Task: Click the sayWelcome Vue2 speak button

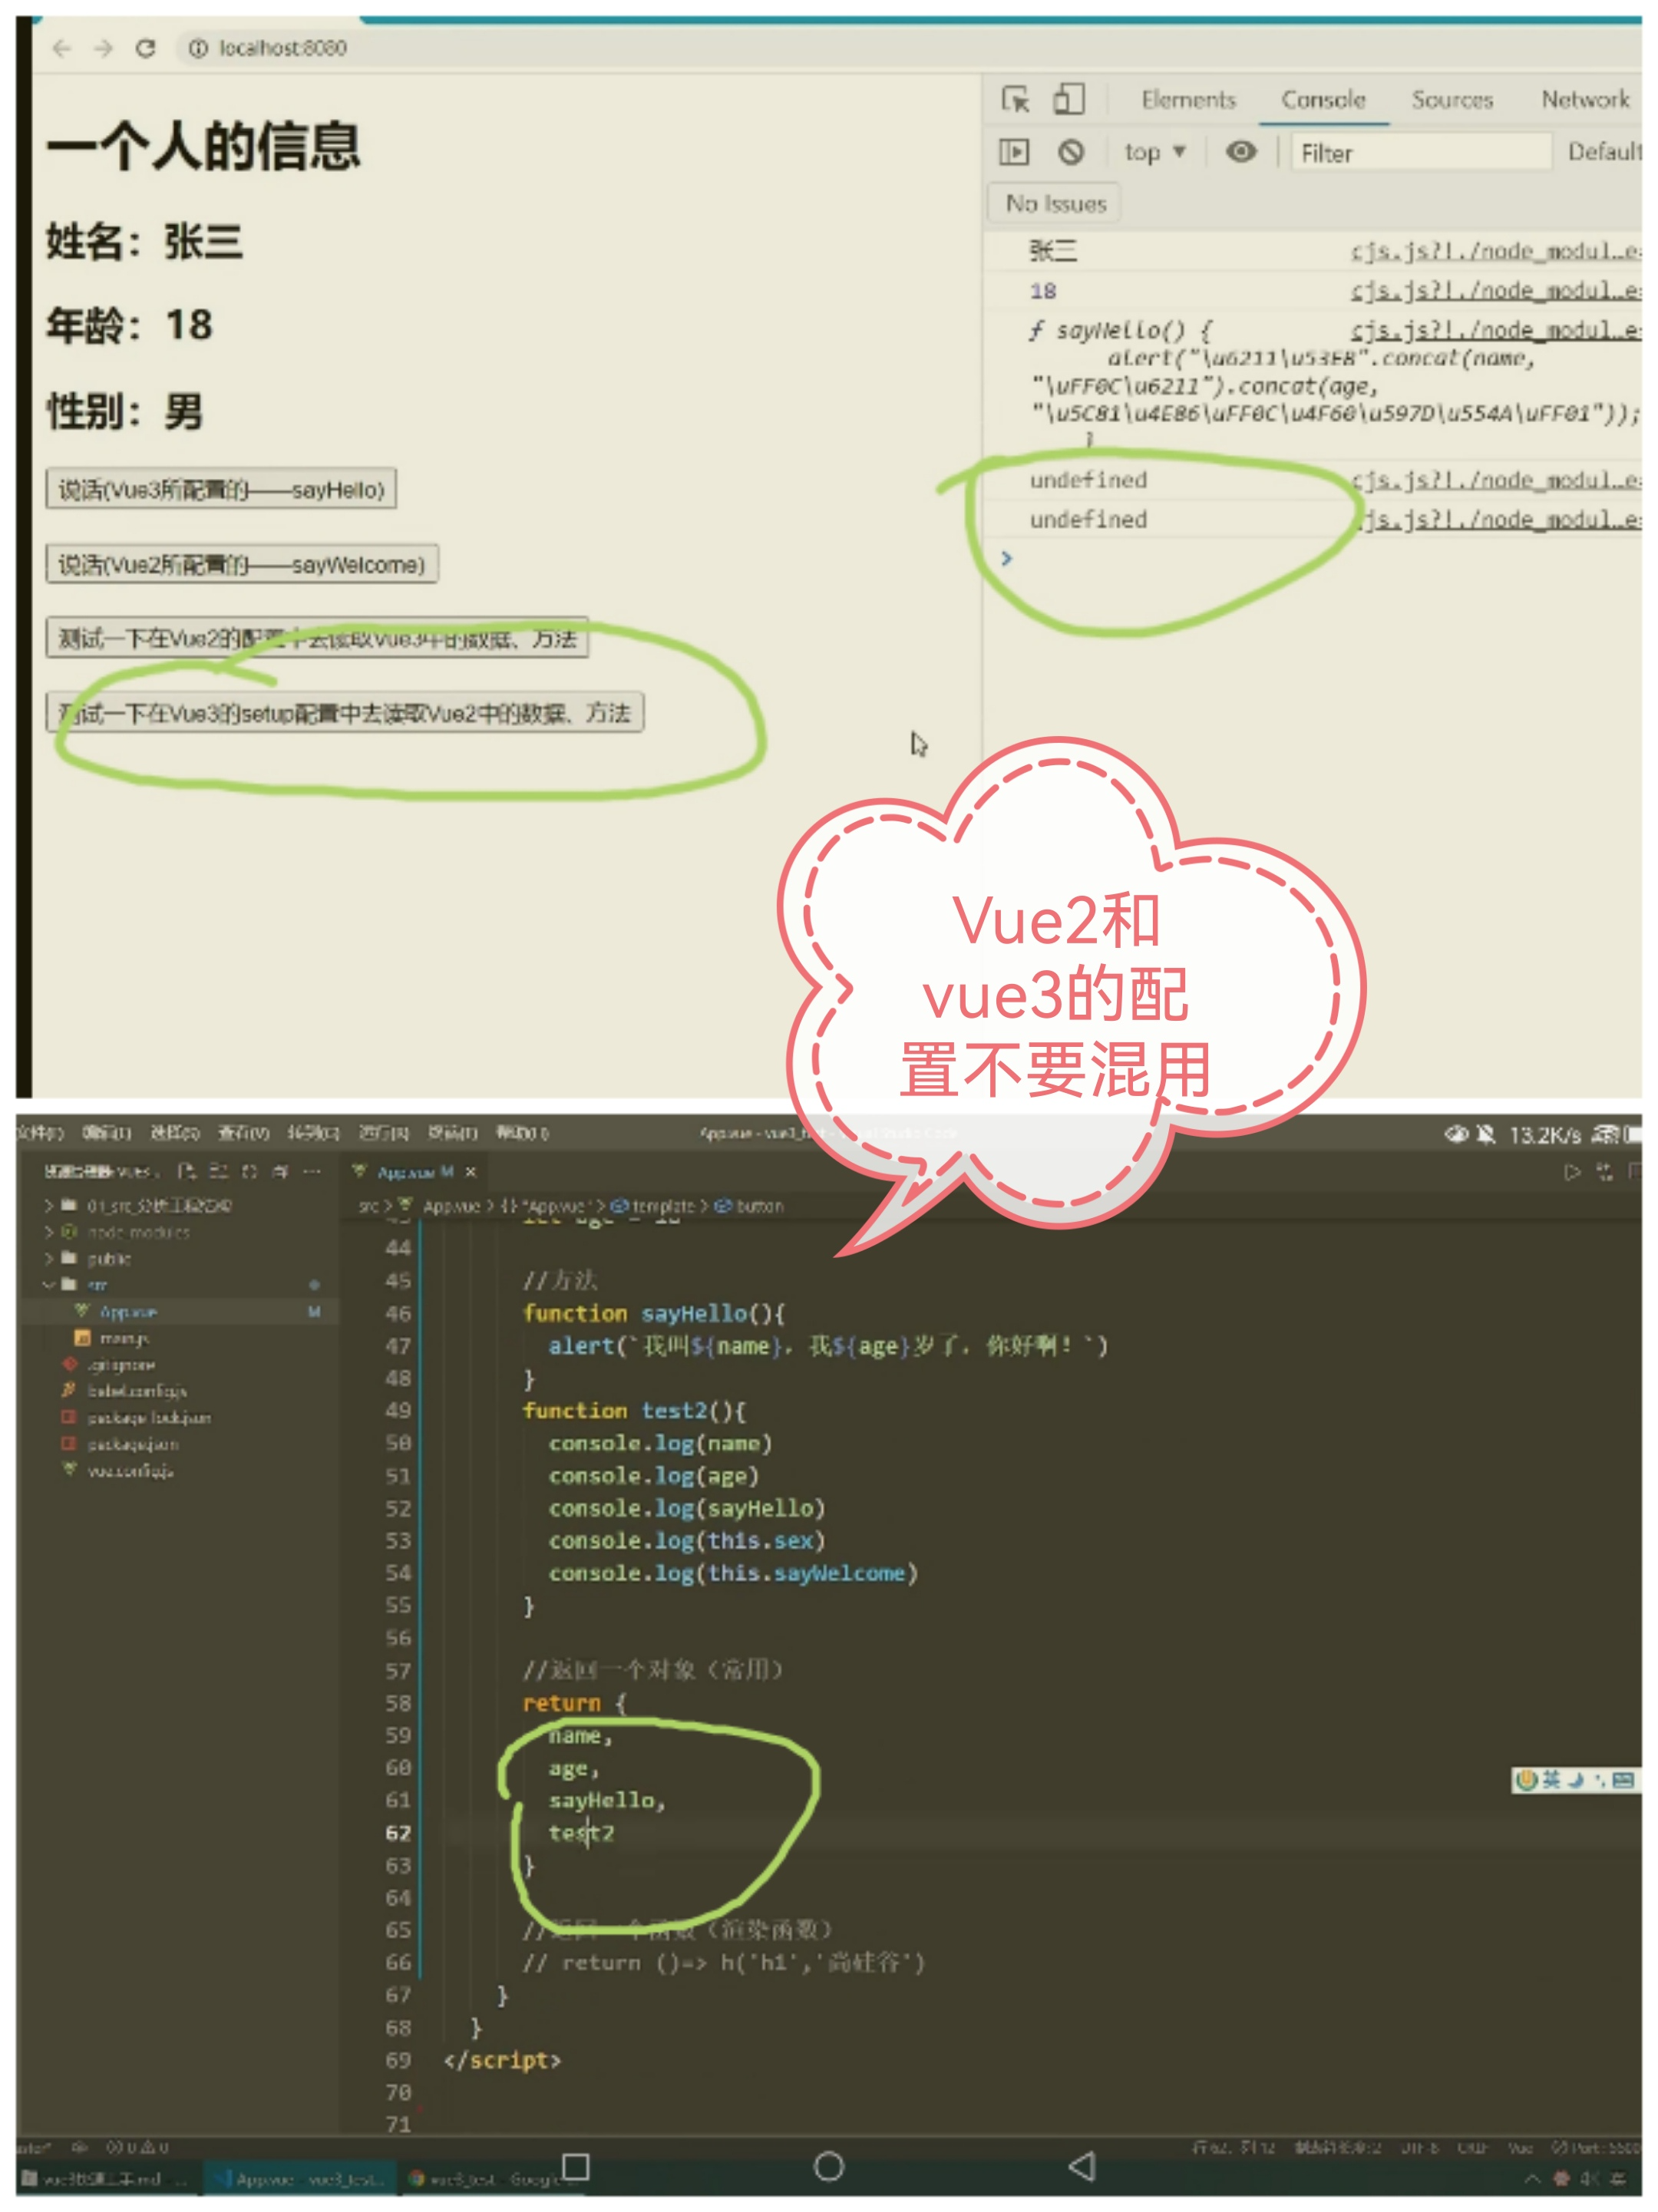Action: click(241, 564)
